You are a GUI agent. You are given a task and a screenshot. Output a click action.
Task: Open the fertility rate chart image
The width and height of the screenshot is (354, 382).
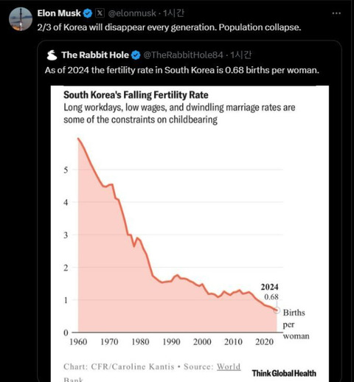(x=190, y=234)
